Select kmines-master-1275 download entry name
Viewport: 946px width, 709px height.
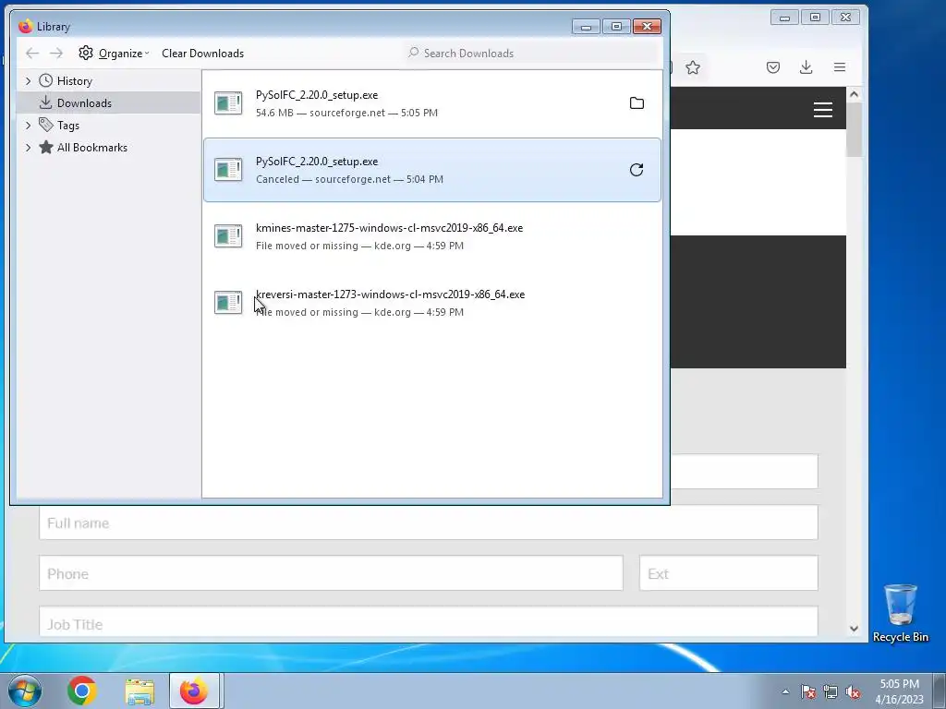[389, 228]
